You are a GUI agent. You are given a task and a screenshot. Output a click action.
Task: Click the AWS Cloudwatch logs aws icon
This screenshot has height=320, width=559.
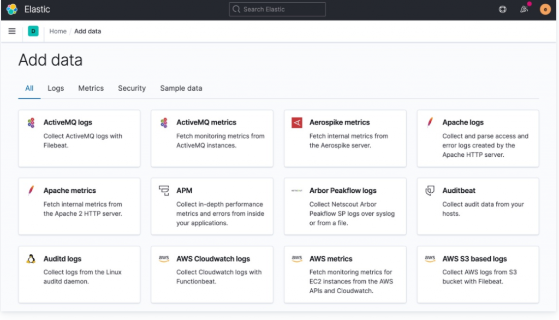click(164, 258)
